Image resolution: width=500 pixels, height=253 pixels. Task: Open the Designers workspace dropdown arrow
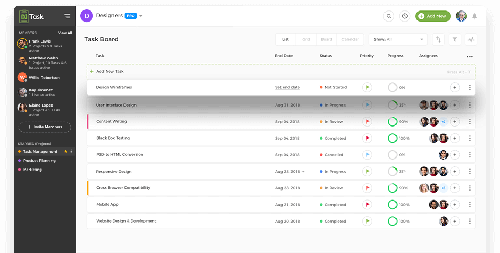pos(141,16)
